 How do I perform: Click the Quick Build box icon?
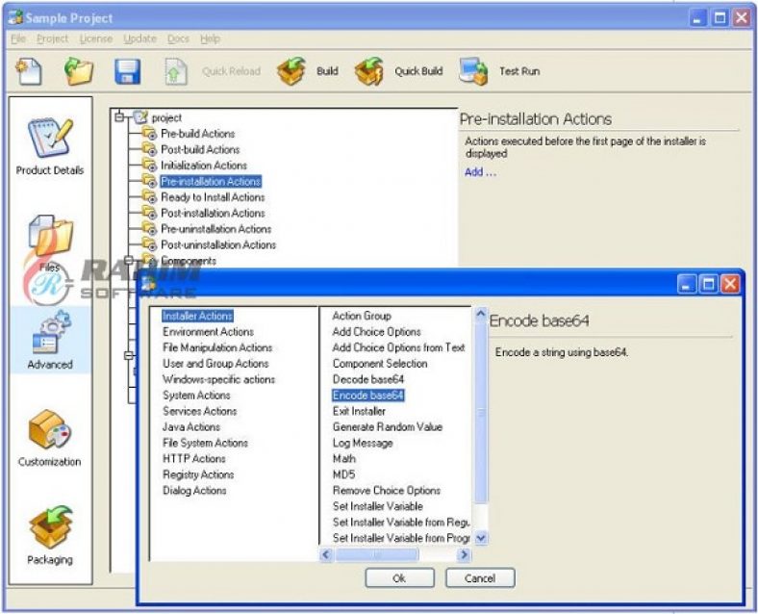tap(369, 71)
